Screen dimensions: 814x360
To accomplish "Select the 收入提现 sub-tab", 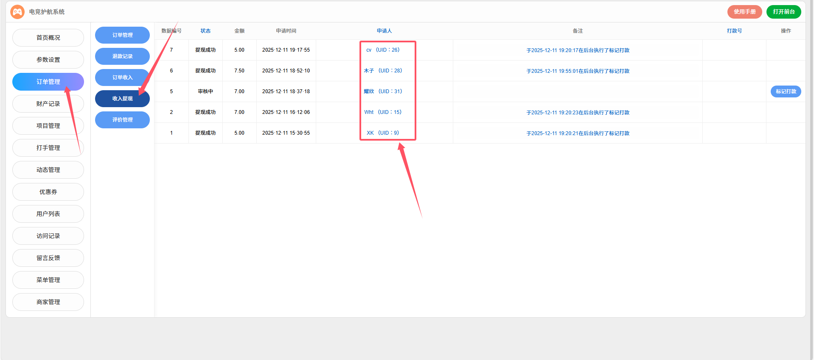I will [x=122, y=99].
